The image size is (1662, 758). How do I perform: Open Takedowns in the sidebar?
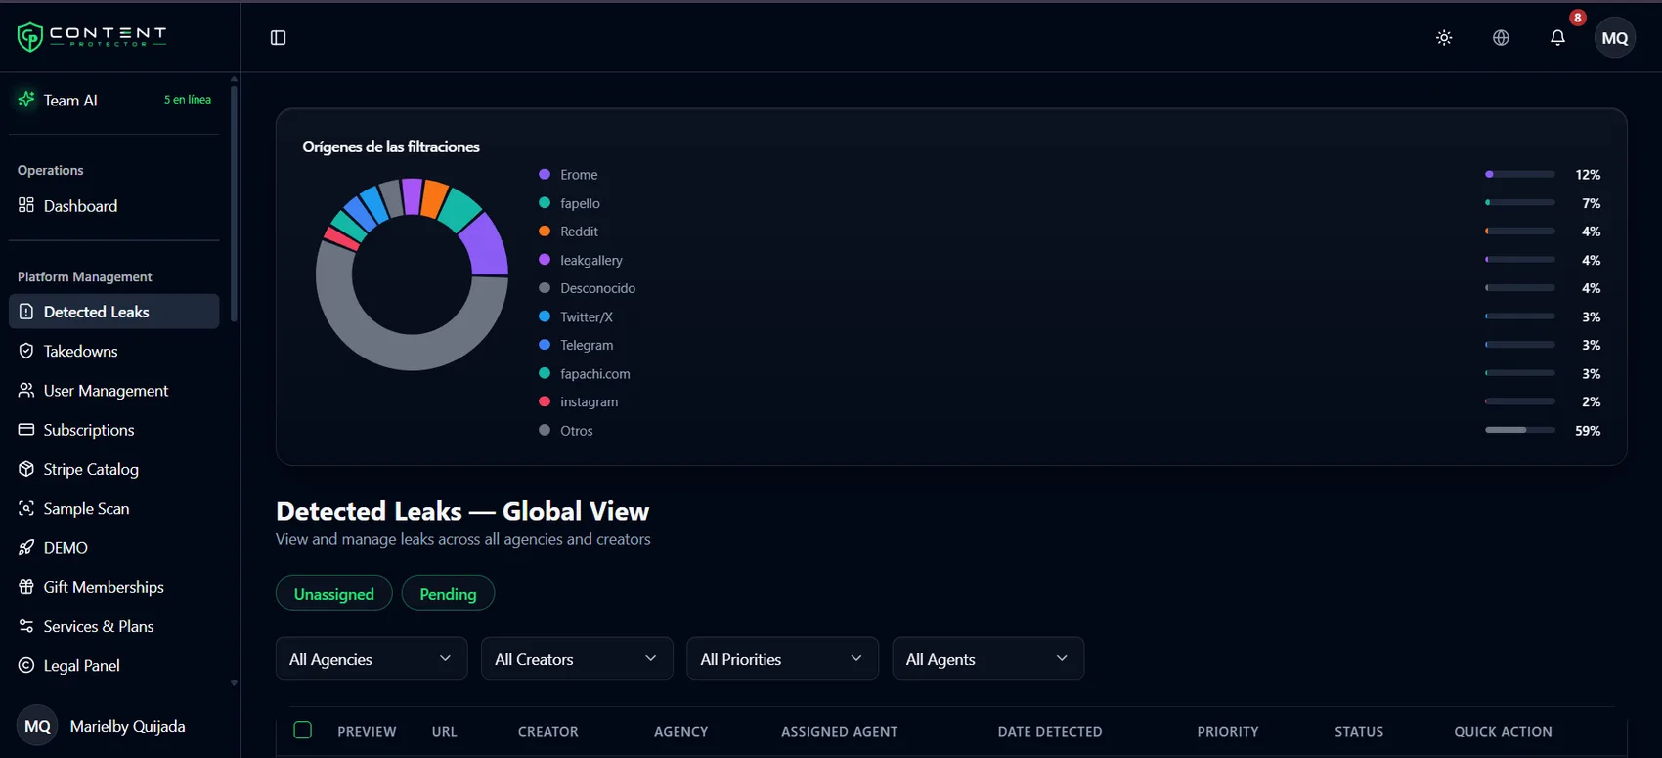[x=114, y=351]
